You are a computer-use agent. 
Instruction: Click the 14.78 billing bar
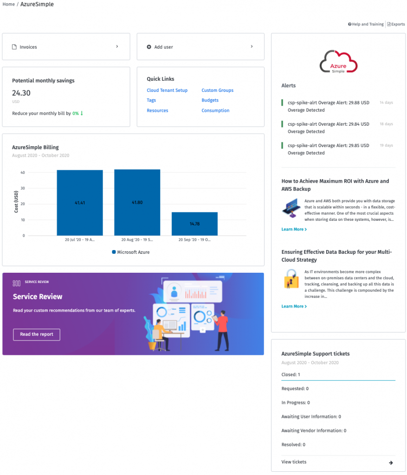point(194,224)
